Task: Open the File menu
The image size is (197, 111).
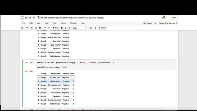Action: tap(24, 23)
